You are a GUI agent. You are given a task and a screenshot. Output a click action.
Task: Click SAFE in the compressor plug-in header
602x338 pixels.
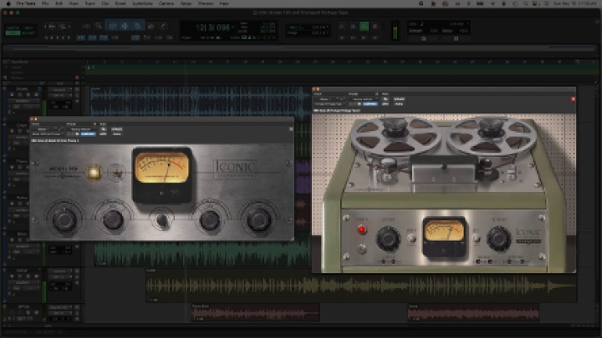point(117,134)
